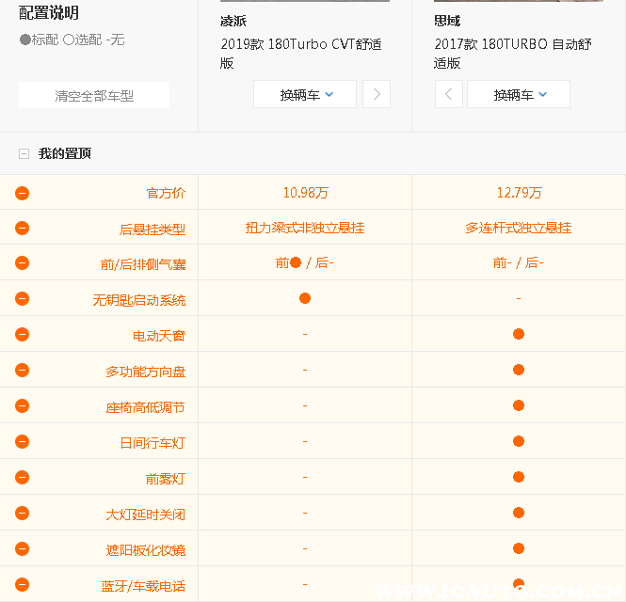This screenshot has height=602, width=626.
Task: Click minus icon beside 前雾灯
Action: pos(22,478)
